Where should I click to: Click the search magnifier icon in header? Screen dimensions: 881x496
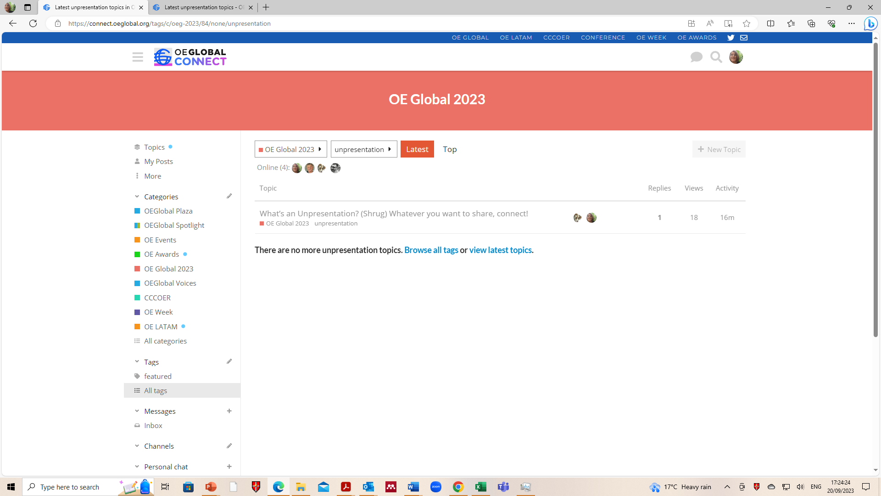point(716,57)
